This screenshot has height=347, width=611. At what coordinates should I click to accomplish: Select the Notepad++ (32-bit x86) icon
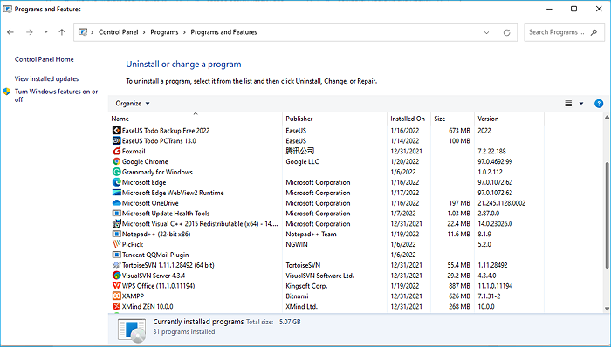(116, 234)
